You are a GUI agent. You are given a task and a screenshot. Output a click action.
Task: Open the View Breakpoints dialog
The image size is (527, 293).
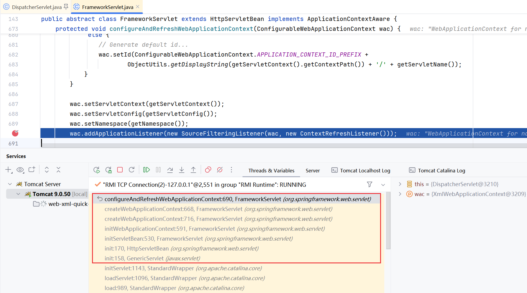coord(208,170)
